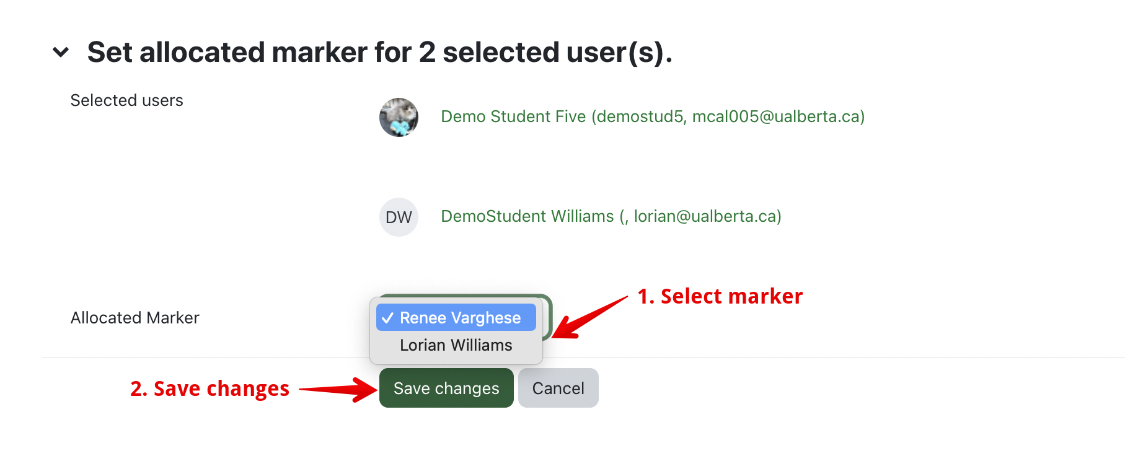Open the Demo Student Five profile link
Image resolution: width=1125 pixels, height=456 pixels.
[652, 116]
